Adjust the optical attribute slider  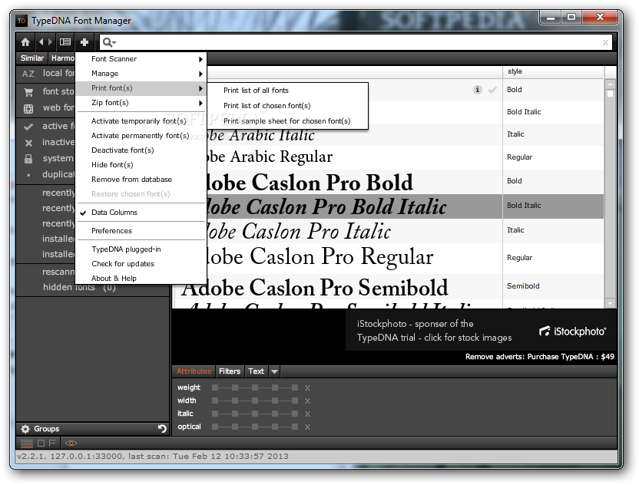[255, 427]
